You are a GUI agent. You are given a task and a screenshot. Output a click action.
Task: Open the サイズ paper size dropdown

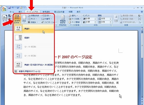[x=32, y=19]
